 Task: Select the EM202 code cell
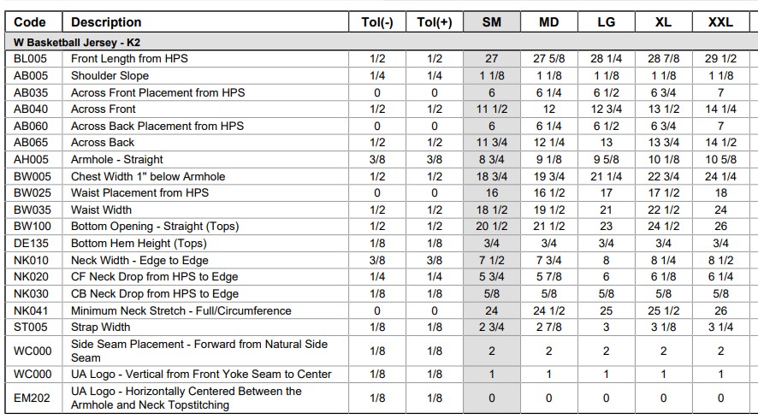32,398
